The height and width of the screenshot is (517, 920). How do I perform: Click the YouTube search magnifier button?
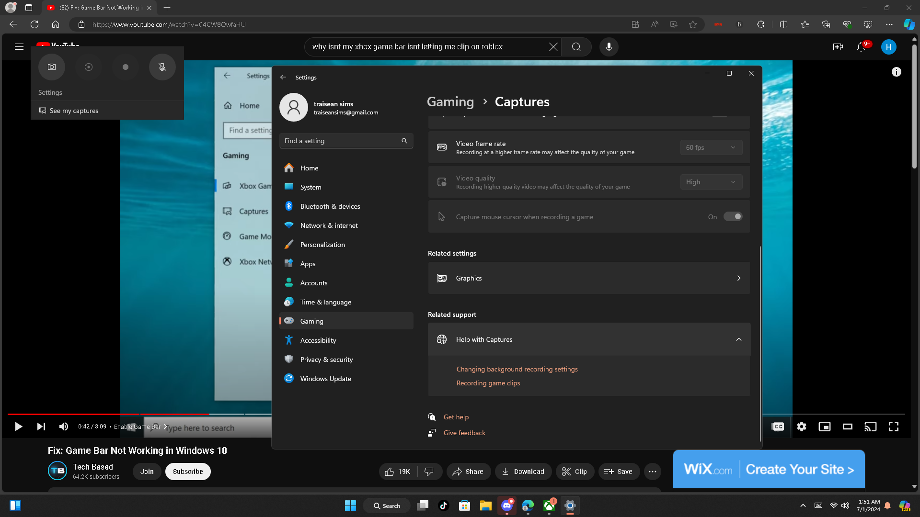coord(576,47)
